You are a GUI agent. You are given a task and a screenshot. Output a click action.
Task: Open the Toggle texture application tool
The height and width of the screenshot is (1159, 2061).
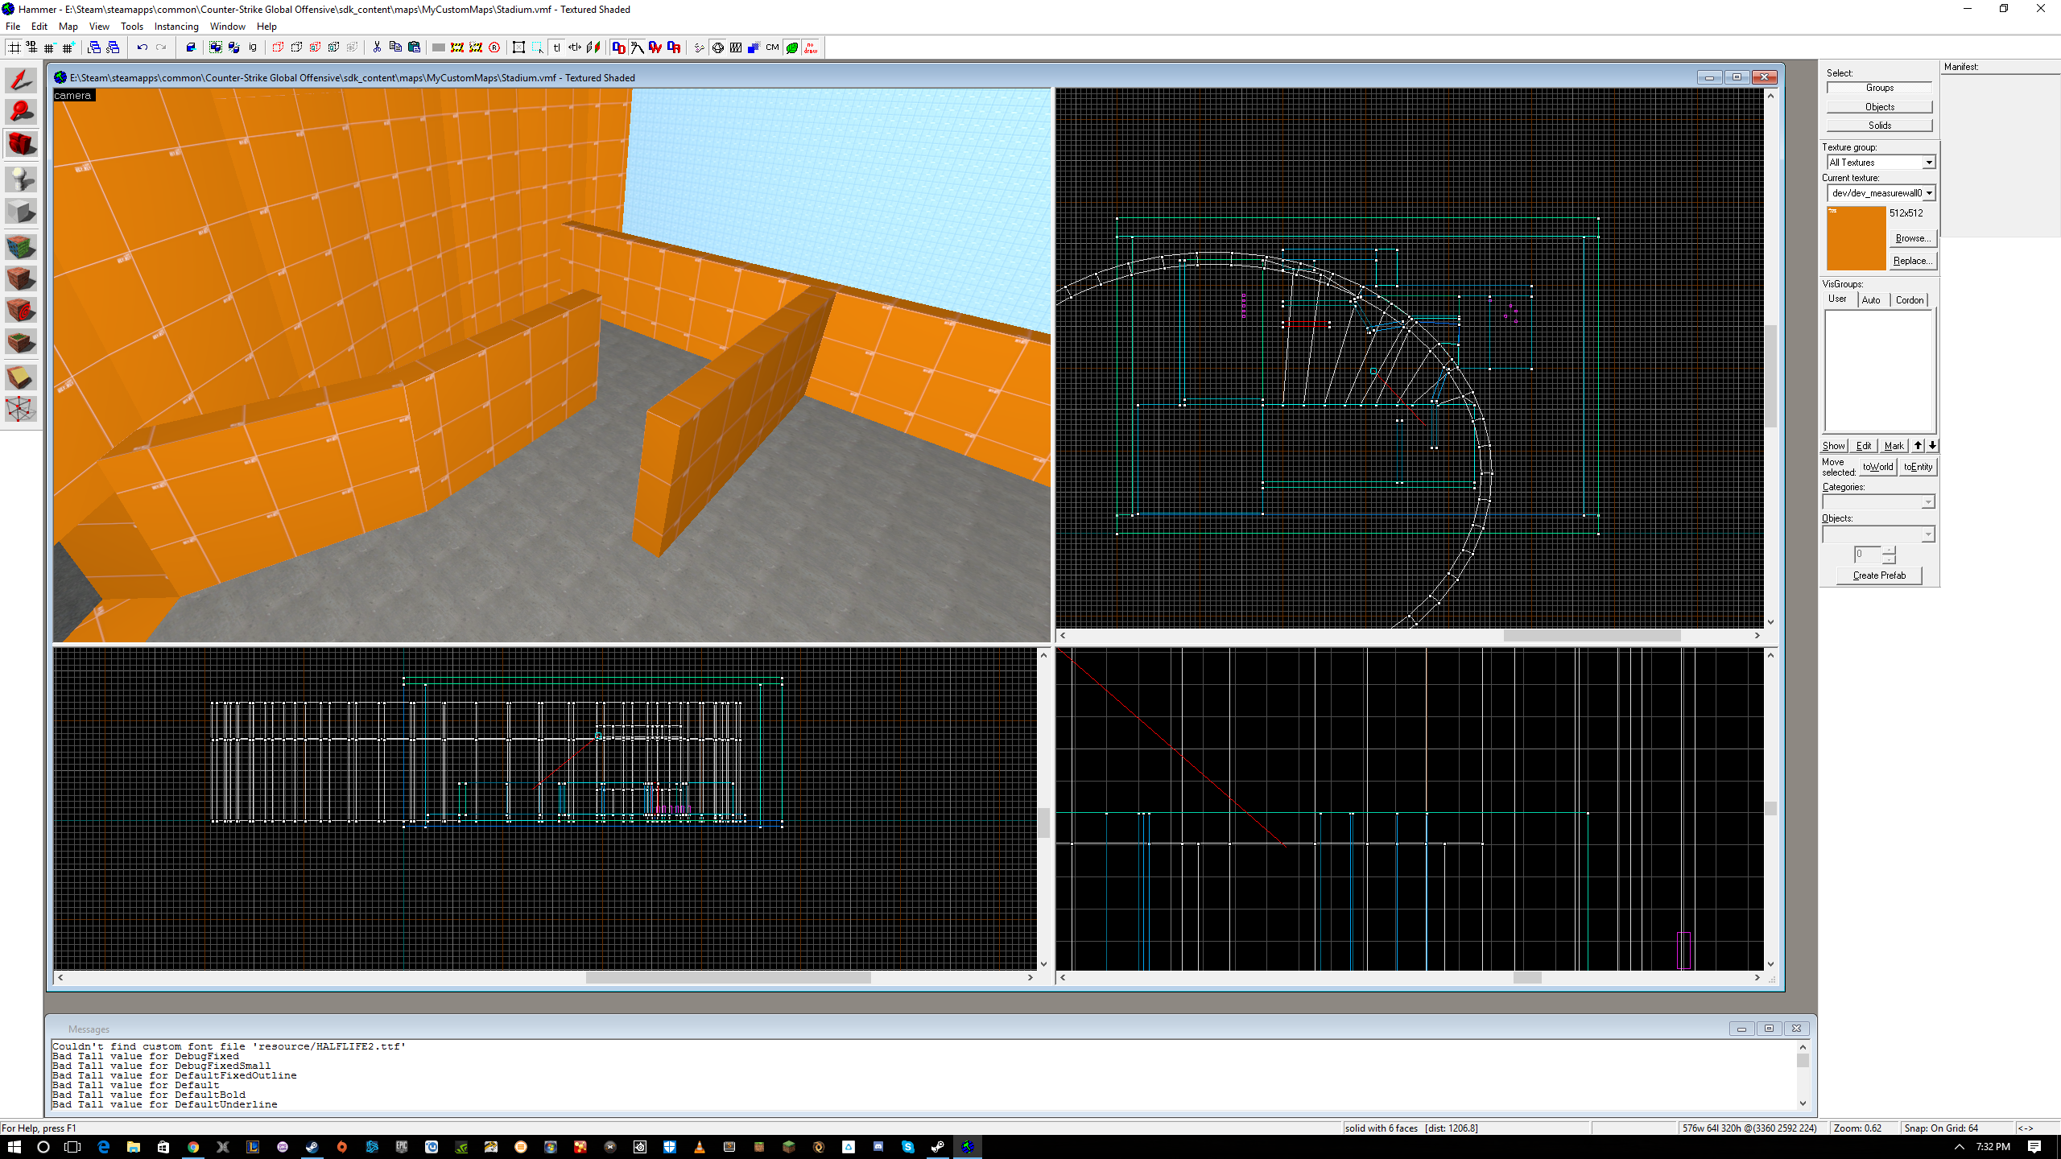click(x=21, y=245)
